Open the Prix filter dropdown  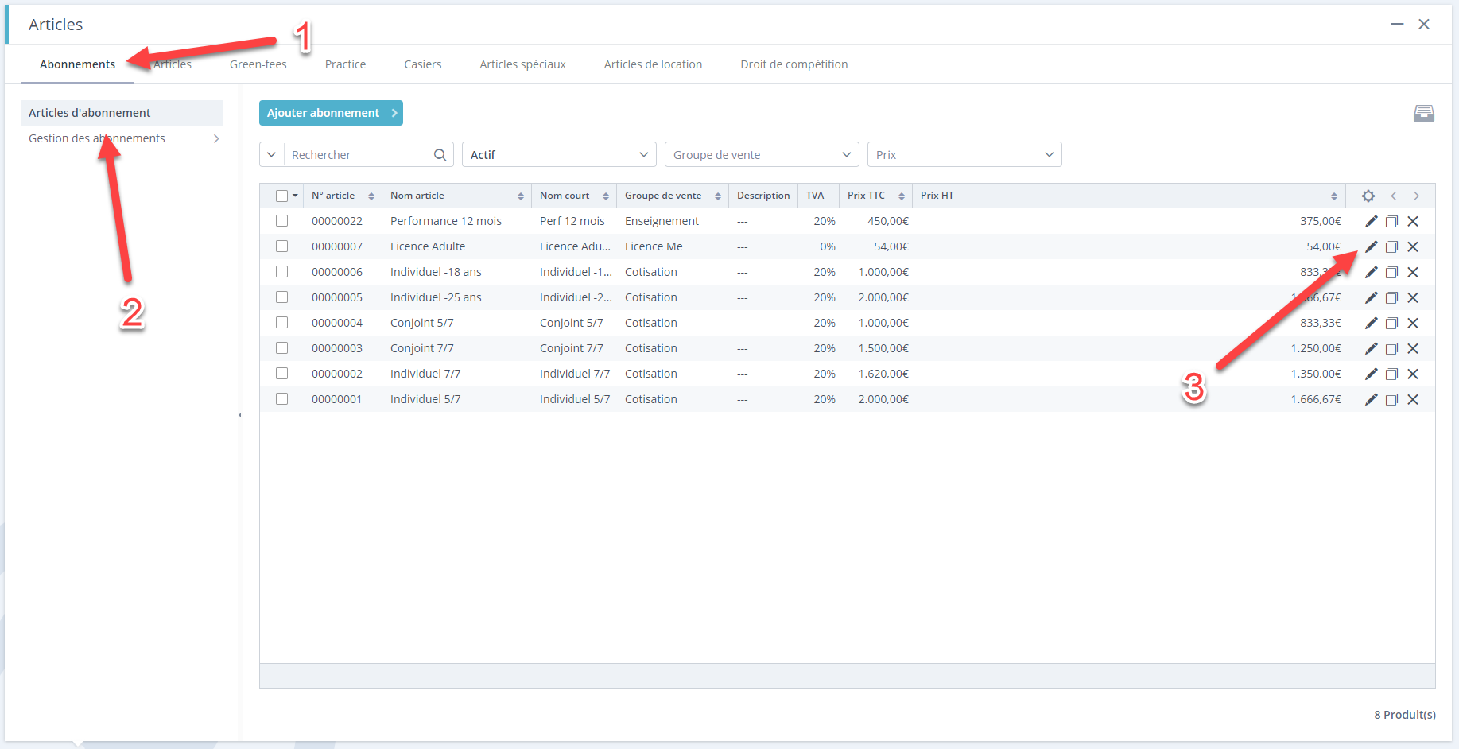pyautogui.click(x=964, y=155)
